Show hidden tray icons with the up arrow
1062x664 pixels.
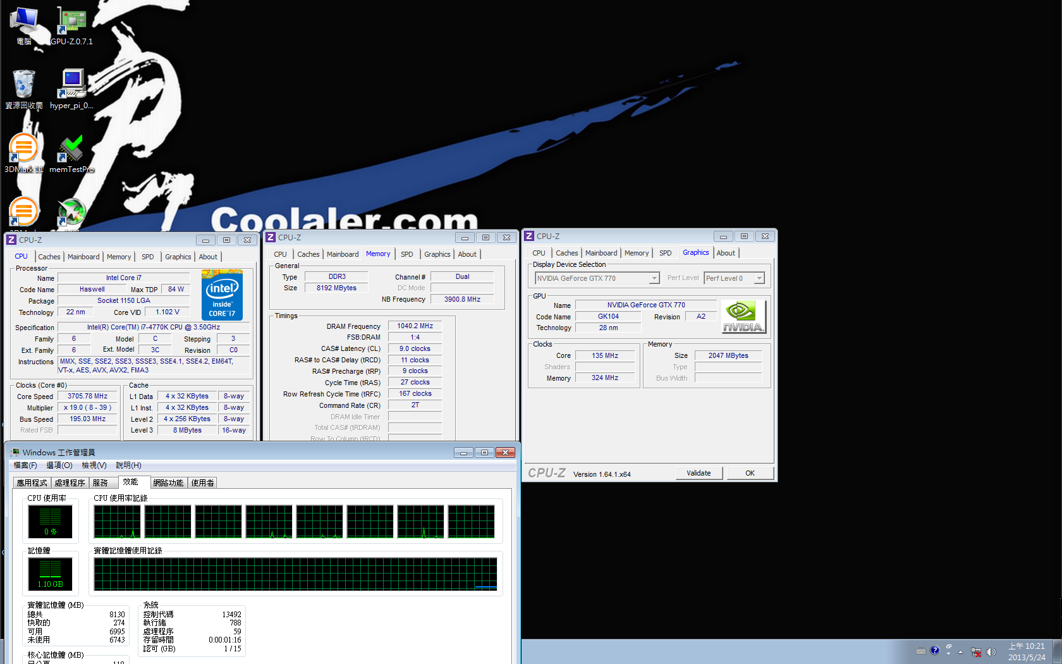pyautogui.click(x=961, y=652)
